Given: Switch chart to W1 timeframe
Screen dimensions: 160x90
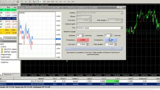Looking at the screenshot, I should tap(69, 1).
